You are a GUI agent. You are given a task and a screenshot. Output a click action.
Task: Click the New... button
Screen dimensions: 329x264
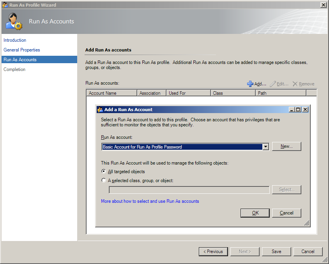point(287,146)
